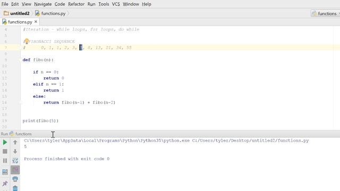The width and height of the screenshot is (340, 191).
Task: Open the Refactor menu
Action: coord(76,4)
